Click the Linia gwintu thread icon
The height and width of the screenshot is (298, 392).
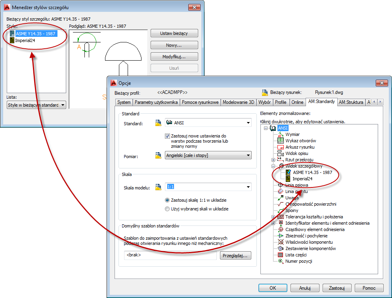pos(281,191)
